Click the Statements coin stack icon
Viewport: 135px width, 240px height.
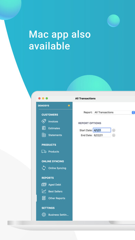pos(44,135)
